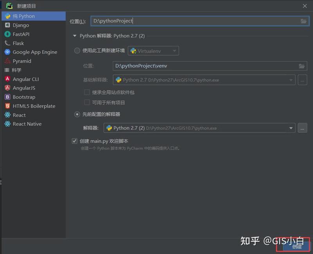Screen dimensions: 313x254
Task: Click the 创建 (Create) button
Action: [297, 247]
